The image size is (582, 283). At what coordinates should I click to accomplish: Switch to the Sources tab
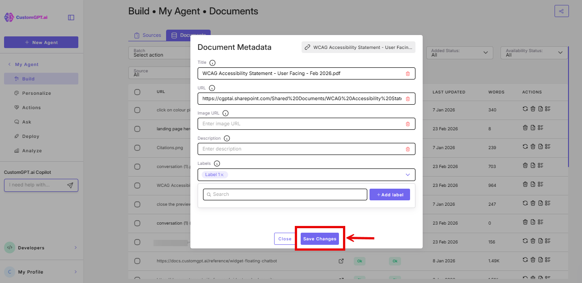[x=147, y=35]
